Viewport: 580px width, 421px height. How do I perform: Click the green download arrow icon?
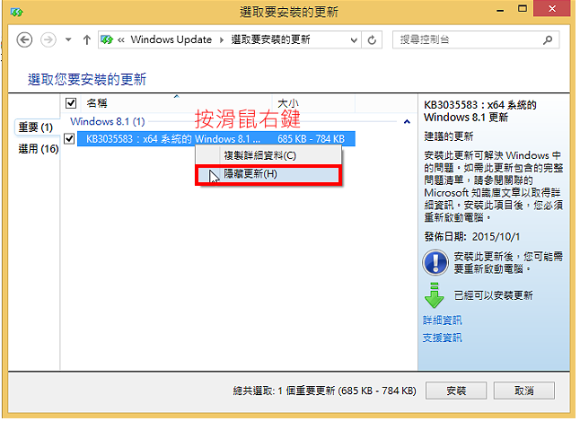tap(434, 295)
